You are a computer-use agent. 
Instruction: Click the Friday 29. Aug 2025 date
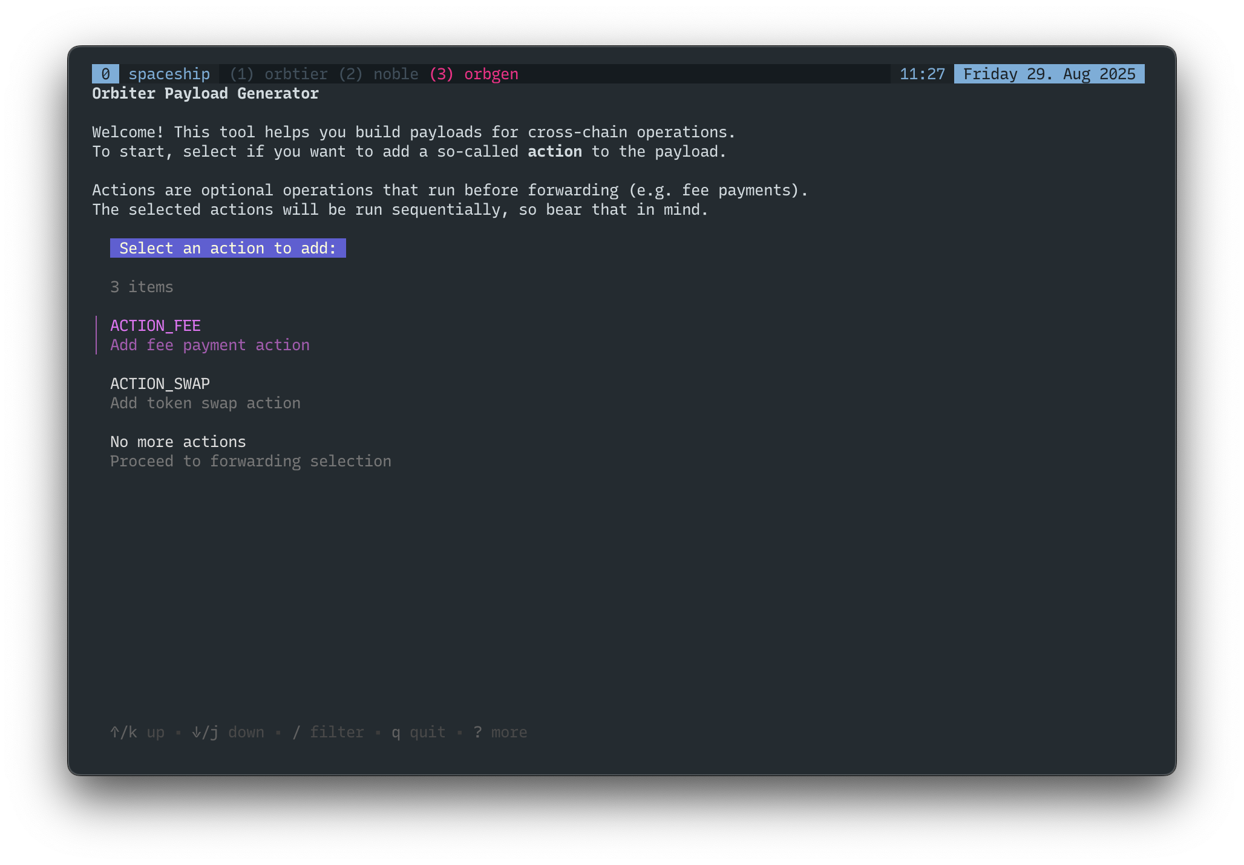point(1049,74)
